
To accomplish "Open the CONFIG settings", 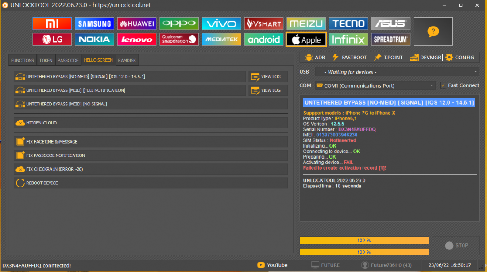I will (x=460, y=58).
